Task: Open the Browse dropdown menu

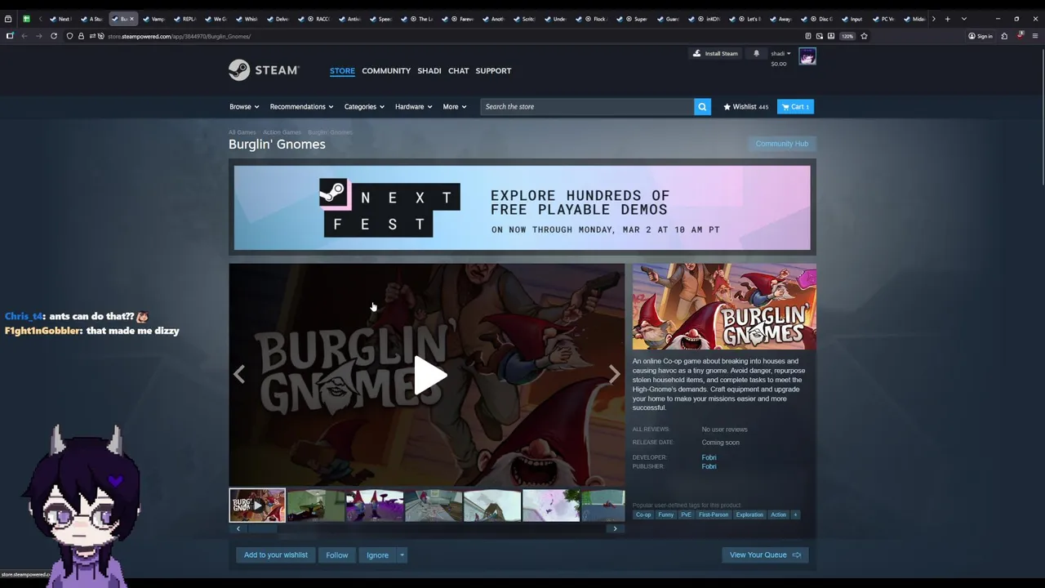Action: [x=244, y=107]
